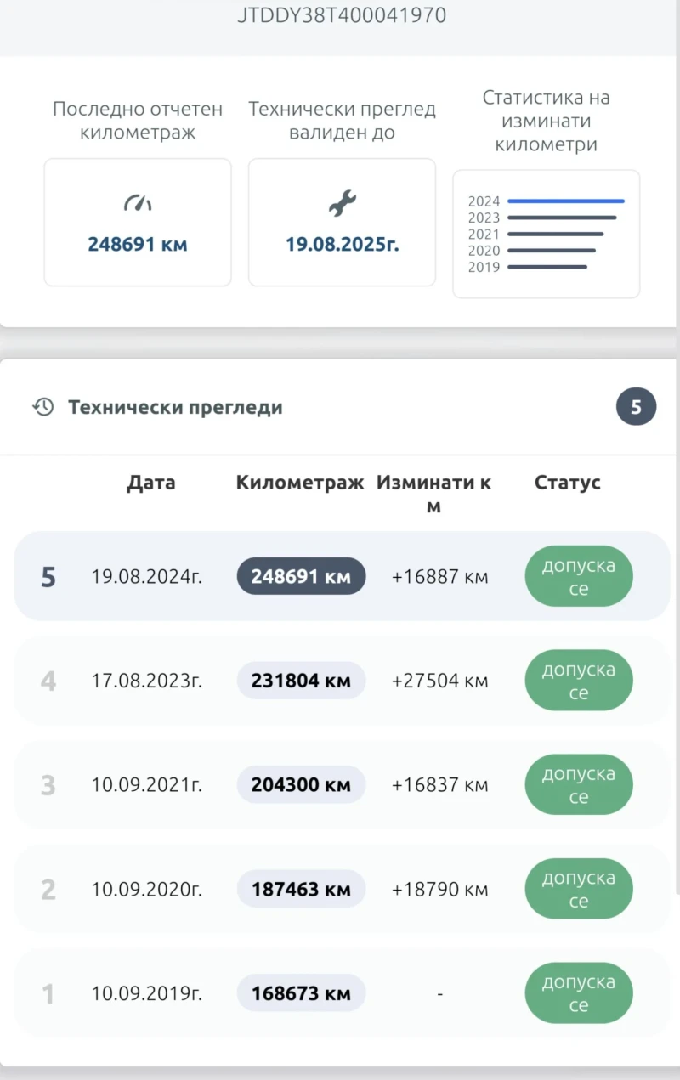Open the mileage statistics chart panel
Viewport: 680px width, 1080px height.
point(547,234)
